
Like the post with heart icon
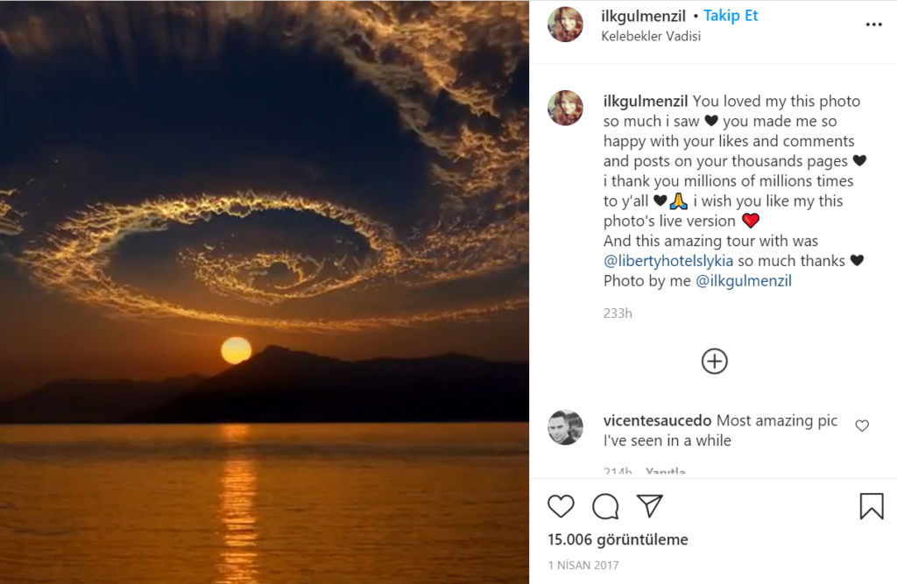[x=561, y=506]
